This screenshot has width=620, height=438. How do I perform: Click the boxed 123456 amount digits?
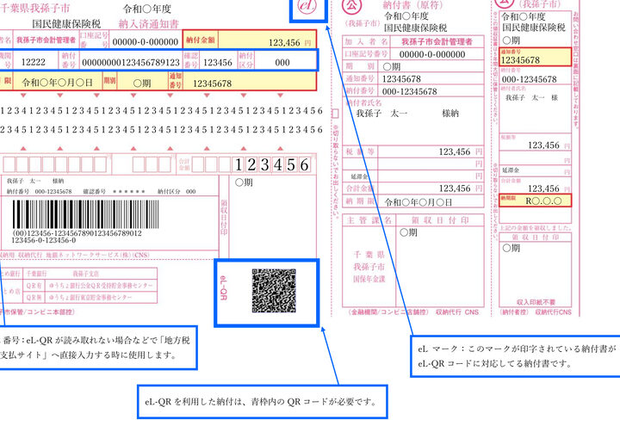[272, 164]
